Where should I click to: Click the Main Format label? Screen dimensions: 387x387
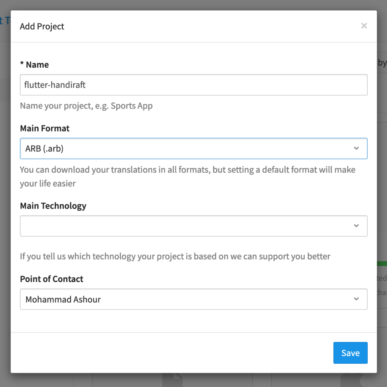[45, 128]
